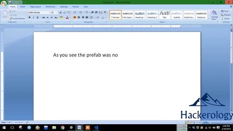Toggle bold formatting
233x131 pixels.
[29, 17]
